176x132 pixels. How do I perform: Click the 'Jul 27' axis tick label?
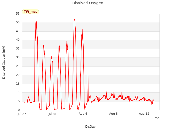pyautogui.click(x=22, y=114)
